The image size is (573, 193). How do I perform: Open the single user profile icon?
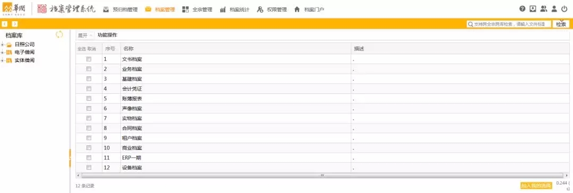554,9
